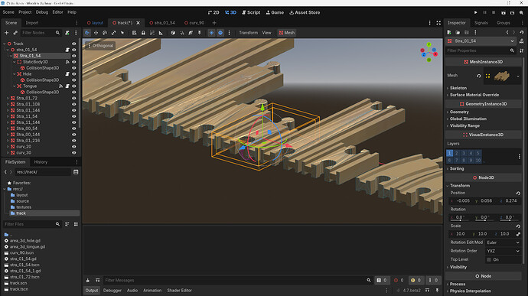Screen dimensions: 528x296
Task: Toggle the FileSystem split view icon
Action: pos(76,172)
